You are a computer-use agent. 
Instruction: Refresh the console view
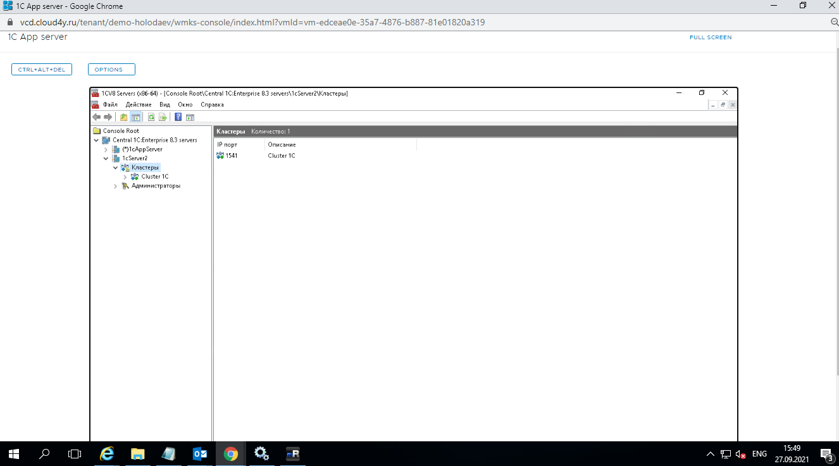151,117
